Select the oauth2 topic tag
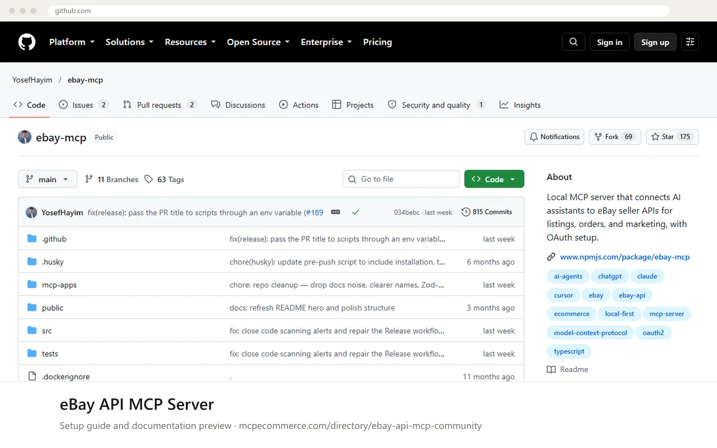The image size is (717, 448). click(x=653, y=333)
